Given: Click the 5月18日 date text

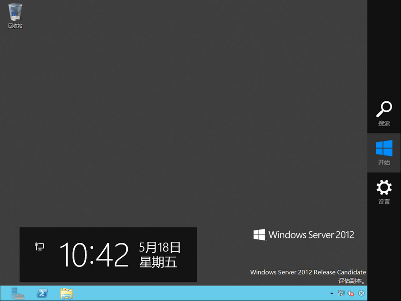Looking at the screenshot, I should click(160, 247).
